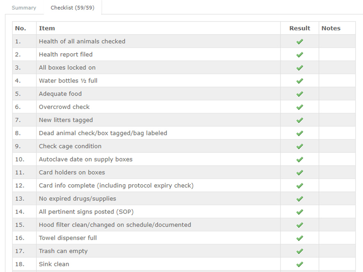Image resolution: width=363 pixels, height=272 pixels.
Task: Click Overcrowd check green tick icon
Action: tap(300, 107)
